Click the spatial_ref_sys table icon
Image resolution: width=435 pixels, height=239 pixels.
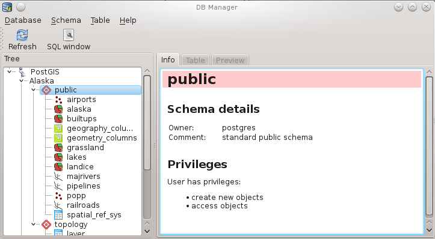[x=58, y=215]
